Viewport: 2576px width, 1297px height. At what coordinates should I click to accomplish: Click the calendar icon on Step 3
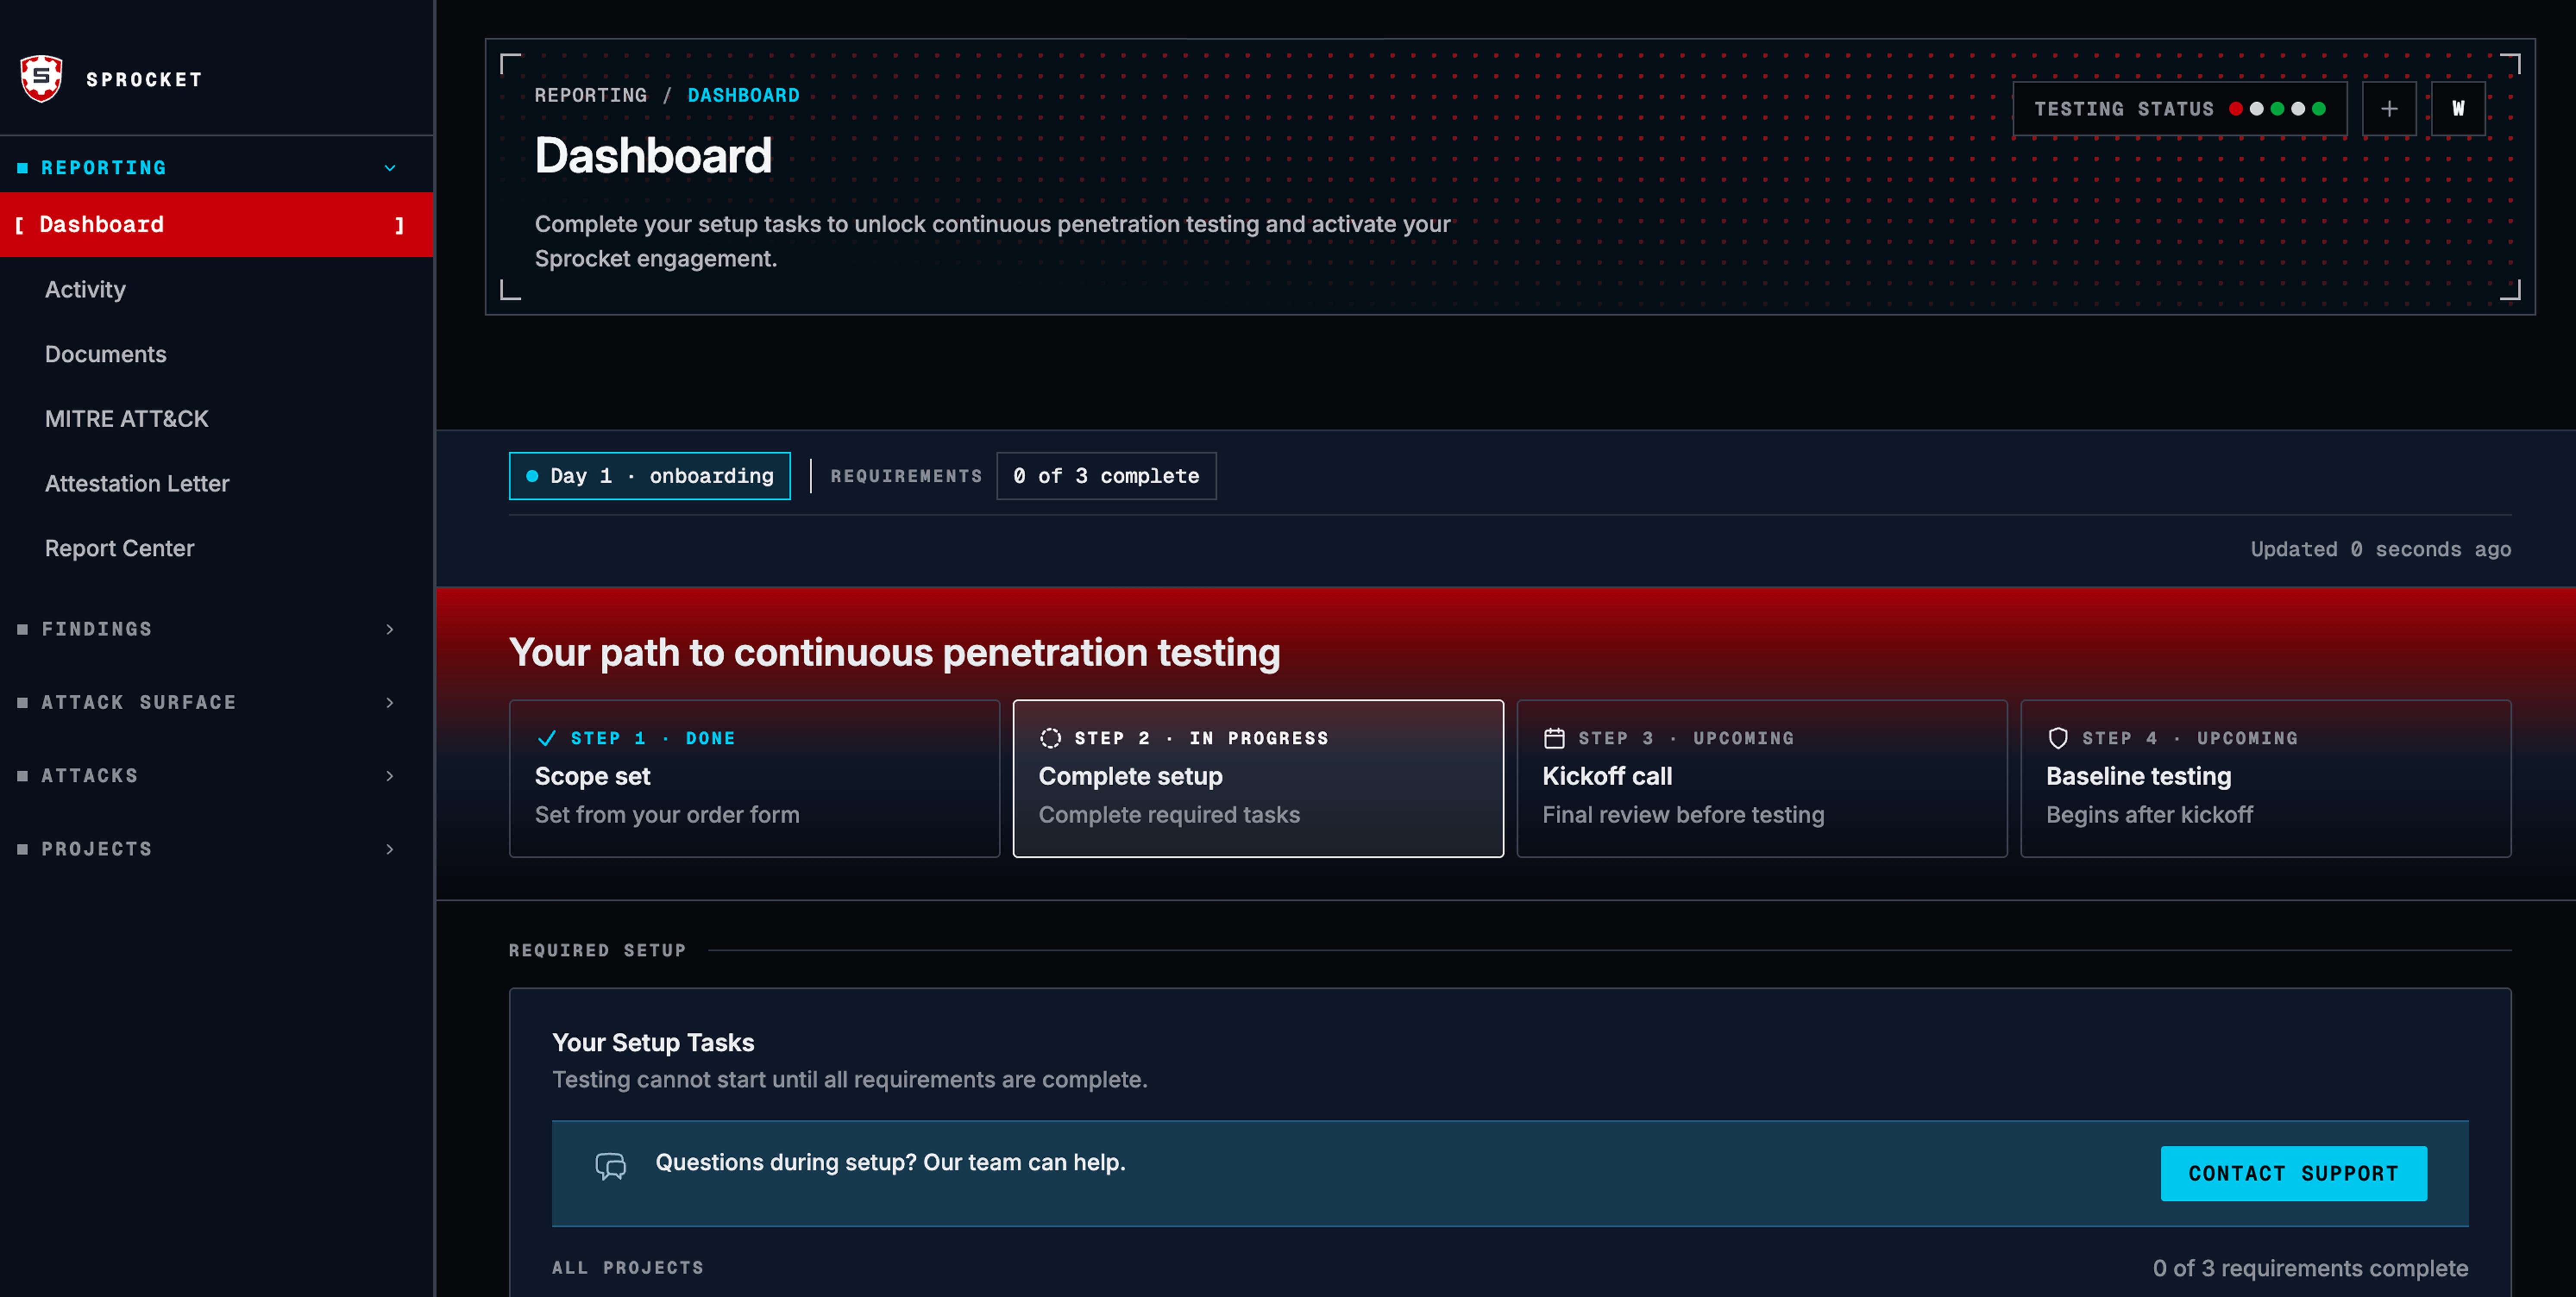coord(1554,738)
